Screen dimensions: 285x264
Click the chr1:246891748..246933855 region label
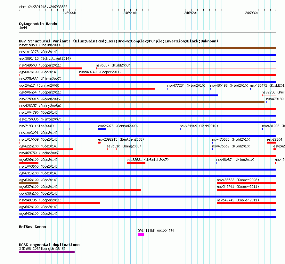pos(43,7)
